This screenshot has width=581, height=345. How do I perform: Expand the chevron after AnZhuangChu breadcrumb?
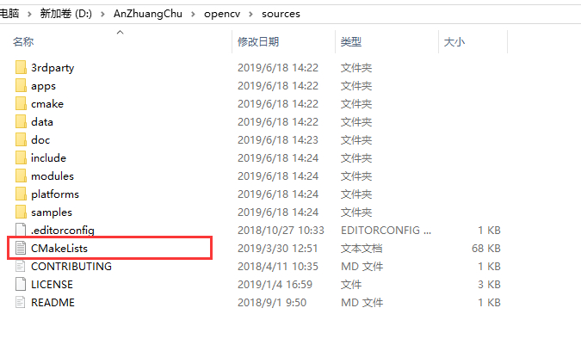click(193, 14)
